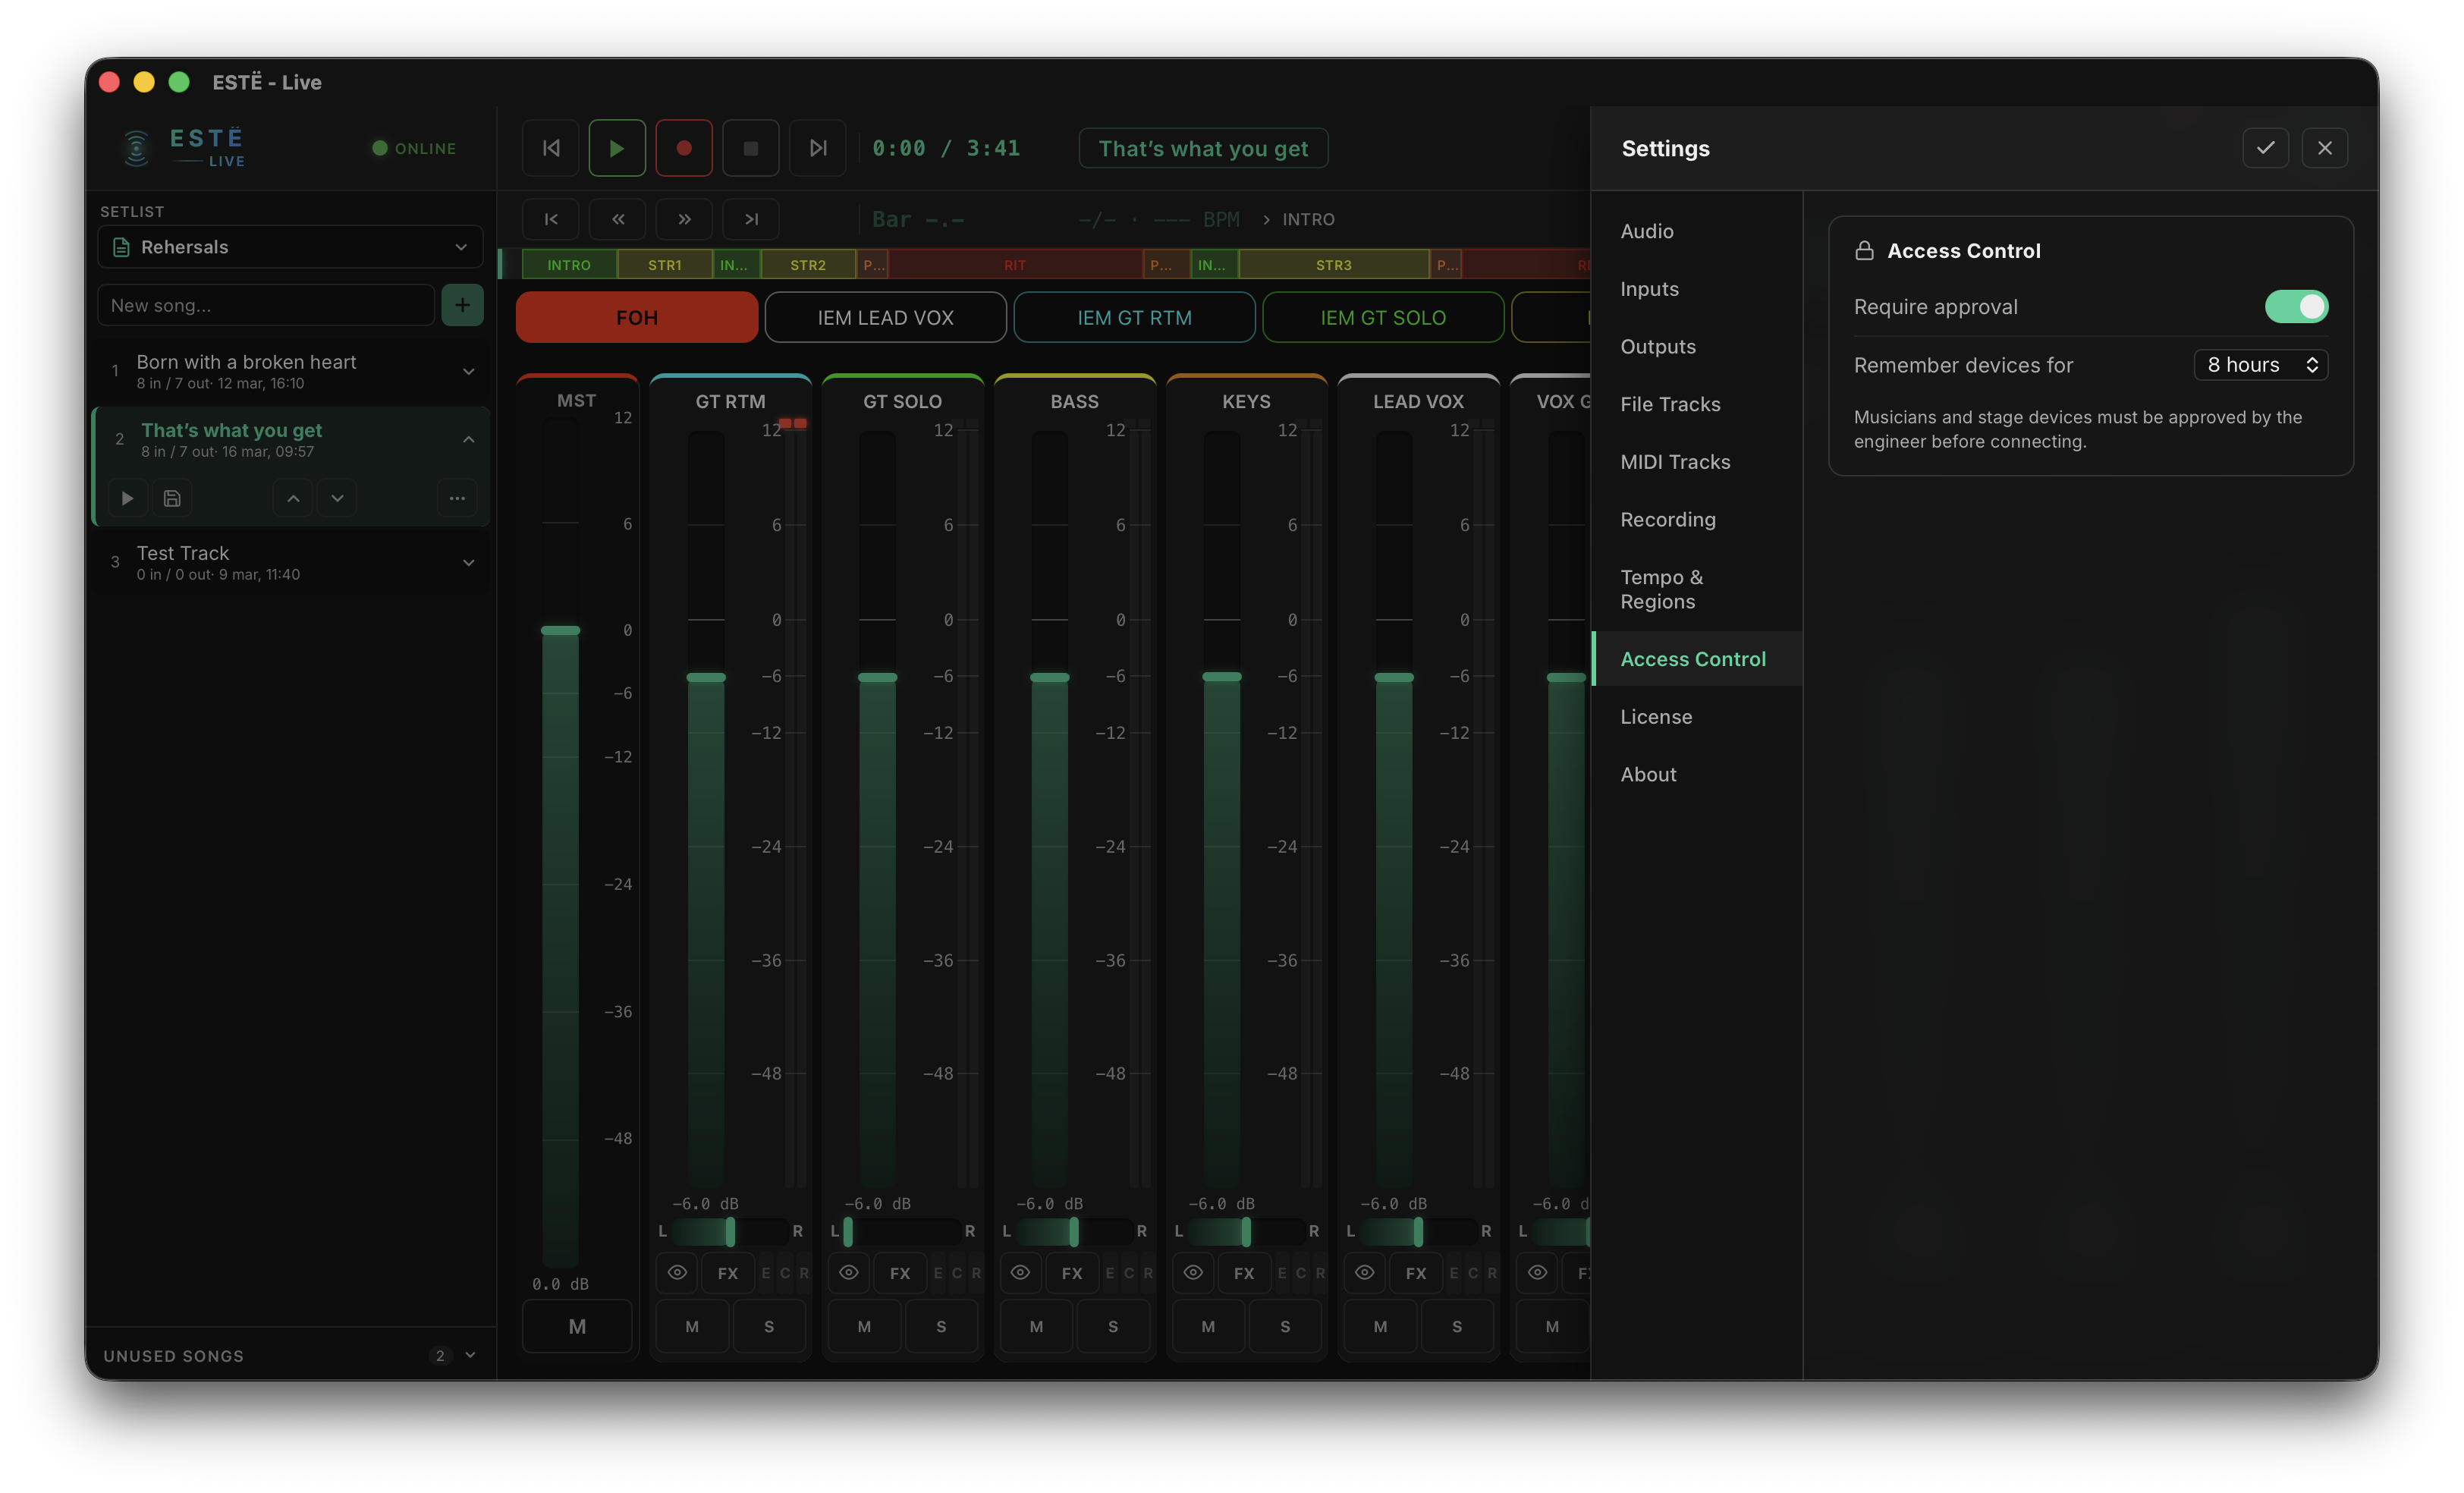Mute the MST master channel
Viewport: 2464px width, 1493px height.
577,1326
